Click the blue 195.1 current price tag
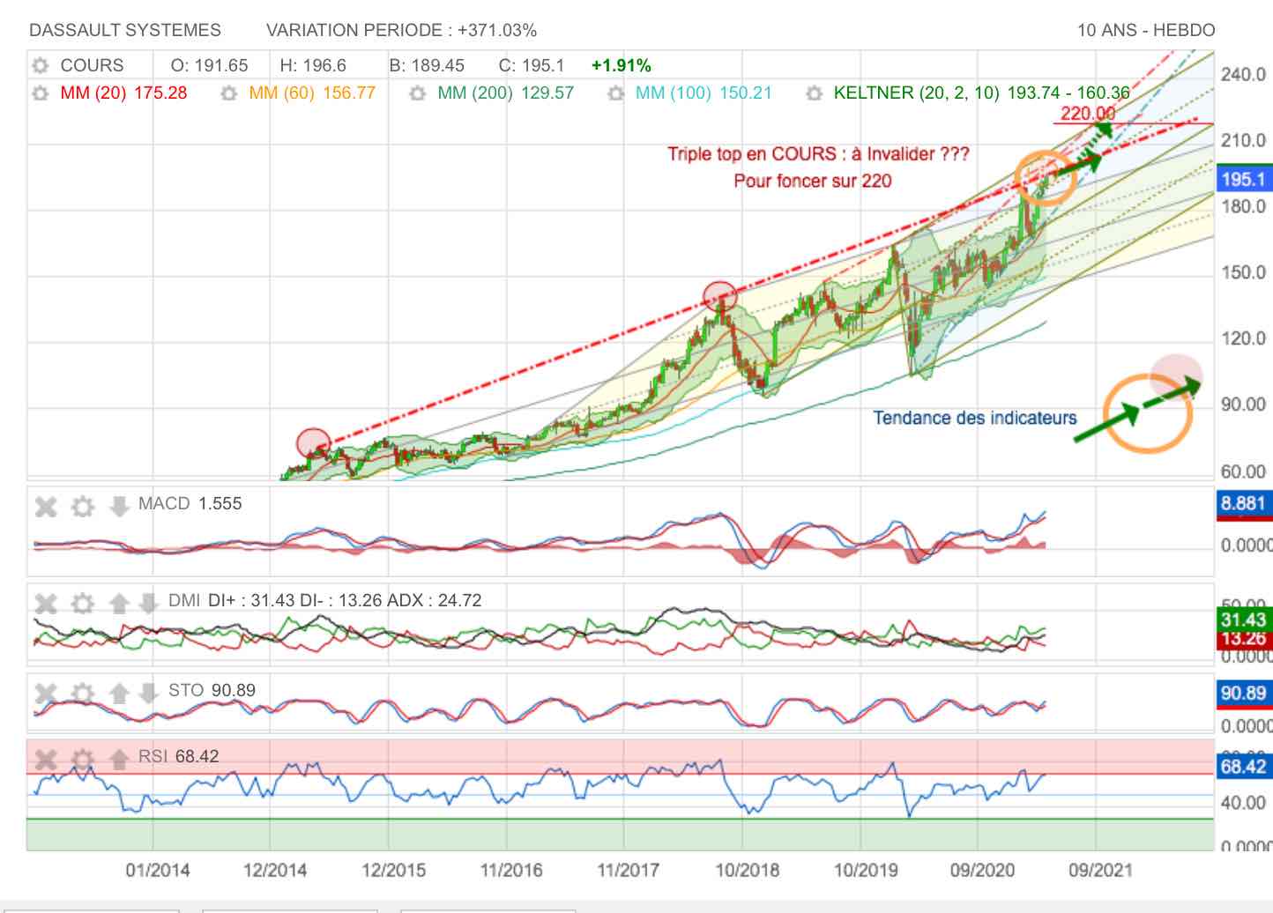 tap(1244, 180)
